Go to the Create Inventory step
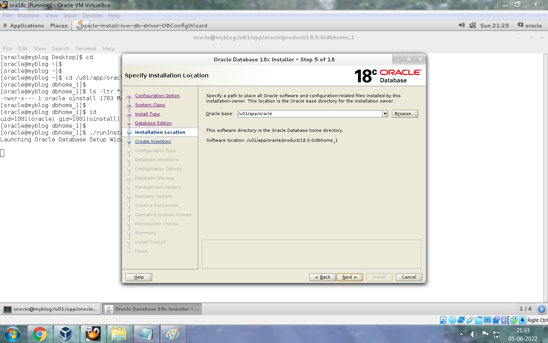Viewport: 548px width, 343px height. (x=153, y=141)
